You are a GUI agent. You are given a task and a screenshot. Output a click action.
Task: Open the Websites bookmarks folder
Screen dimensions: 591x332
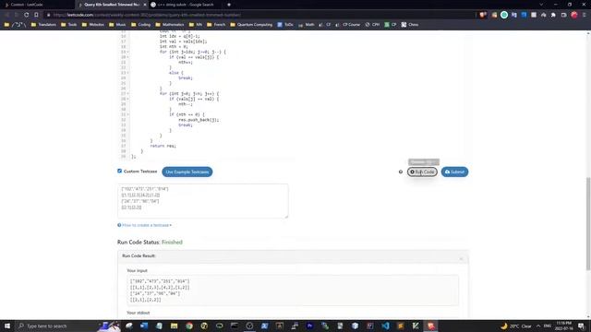(x=93, y=25)
